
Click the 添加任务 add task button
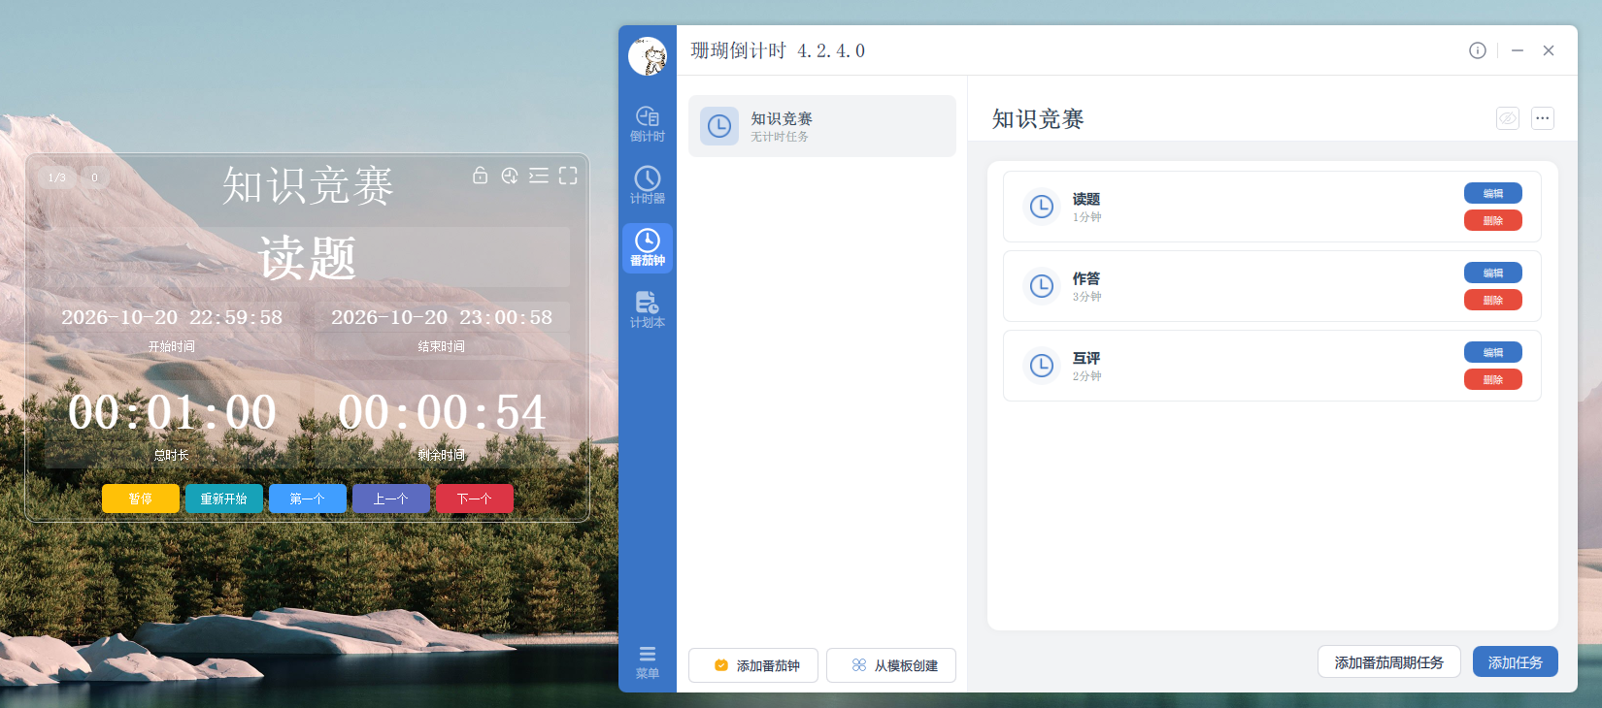(1516, 662)
